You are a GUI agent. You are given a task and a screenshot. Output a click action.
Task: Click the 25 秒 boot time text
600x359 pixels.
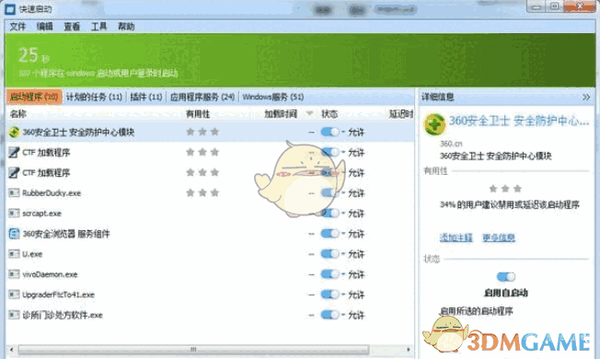[34, 55]
